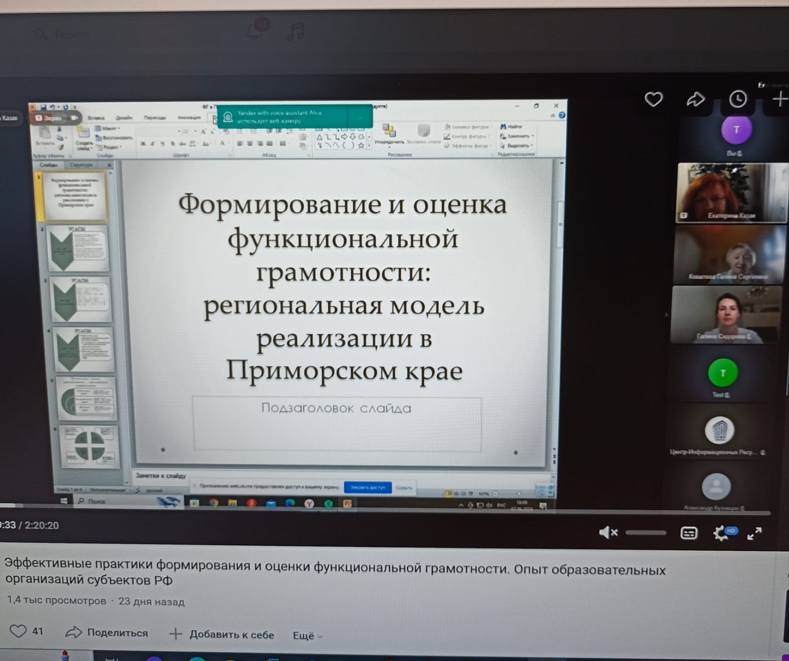
Task: Click the share arrow icon above the participants
Action: [x=695, y=100]
